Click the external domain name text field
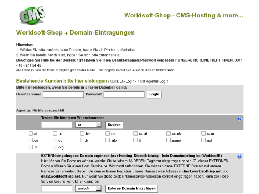The image size is (259, 194). coord(57,189)
